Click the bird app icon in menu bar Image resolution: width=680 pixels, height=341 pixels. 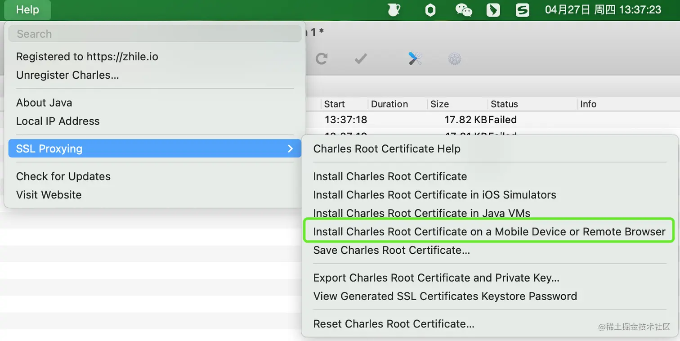493,9
